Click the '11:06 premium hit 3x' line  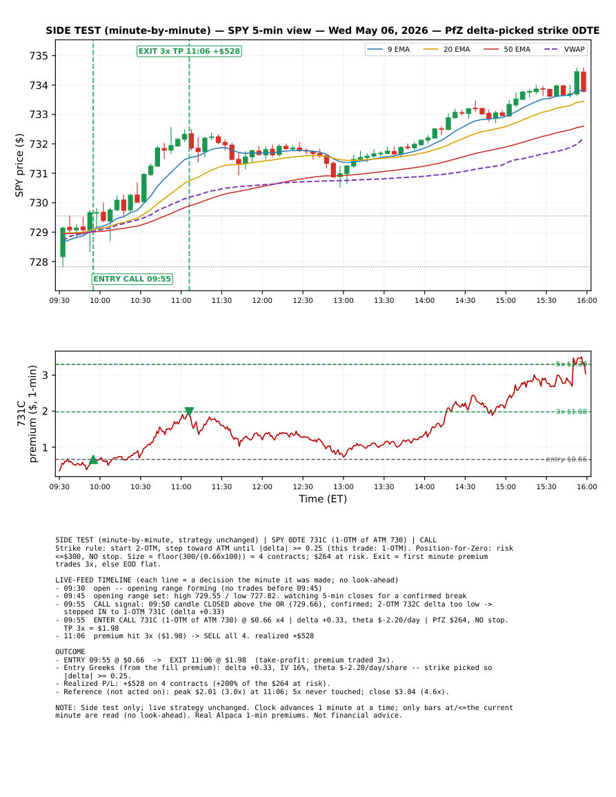click(184, 636)
